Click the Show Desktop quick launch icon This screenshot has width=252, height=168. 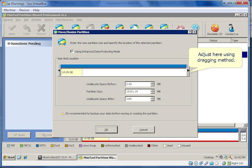[19, 157]
